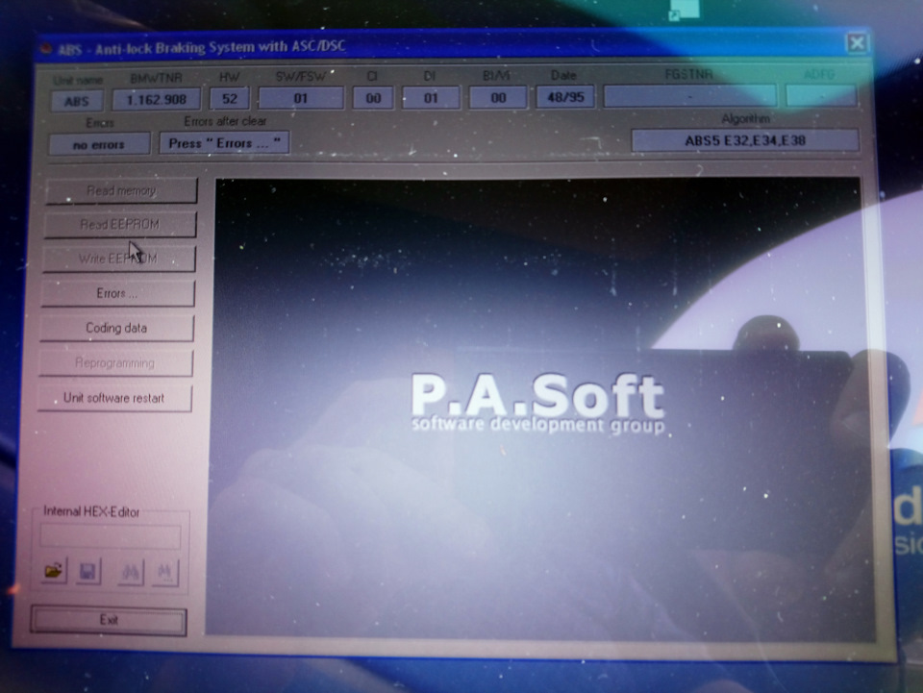Click the binoculars find icon in HEX-Editor

[x=131, y=572]
